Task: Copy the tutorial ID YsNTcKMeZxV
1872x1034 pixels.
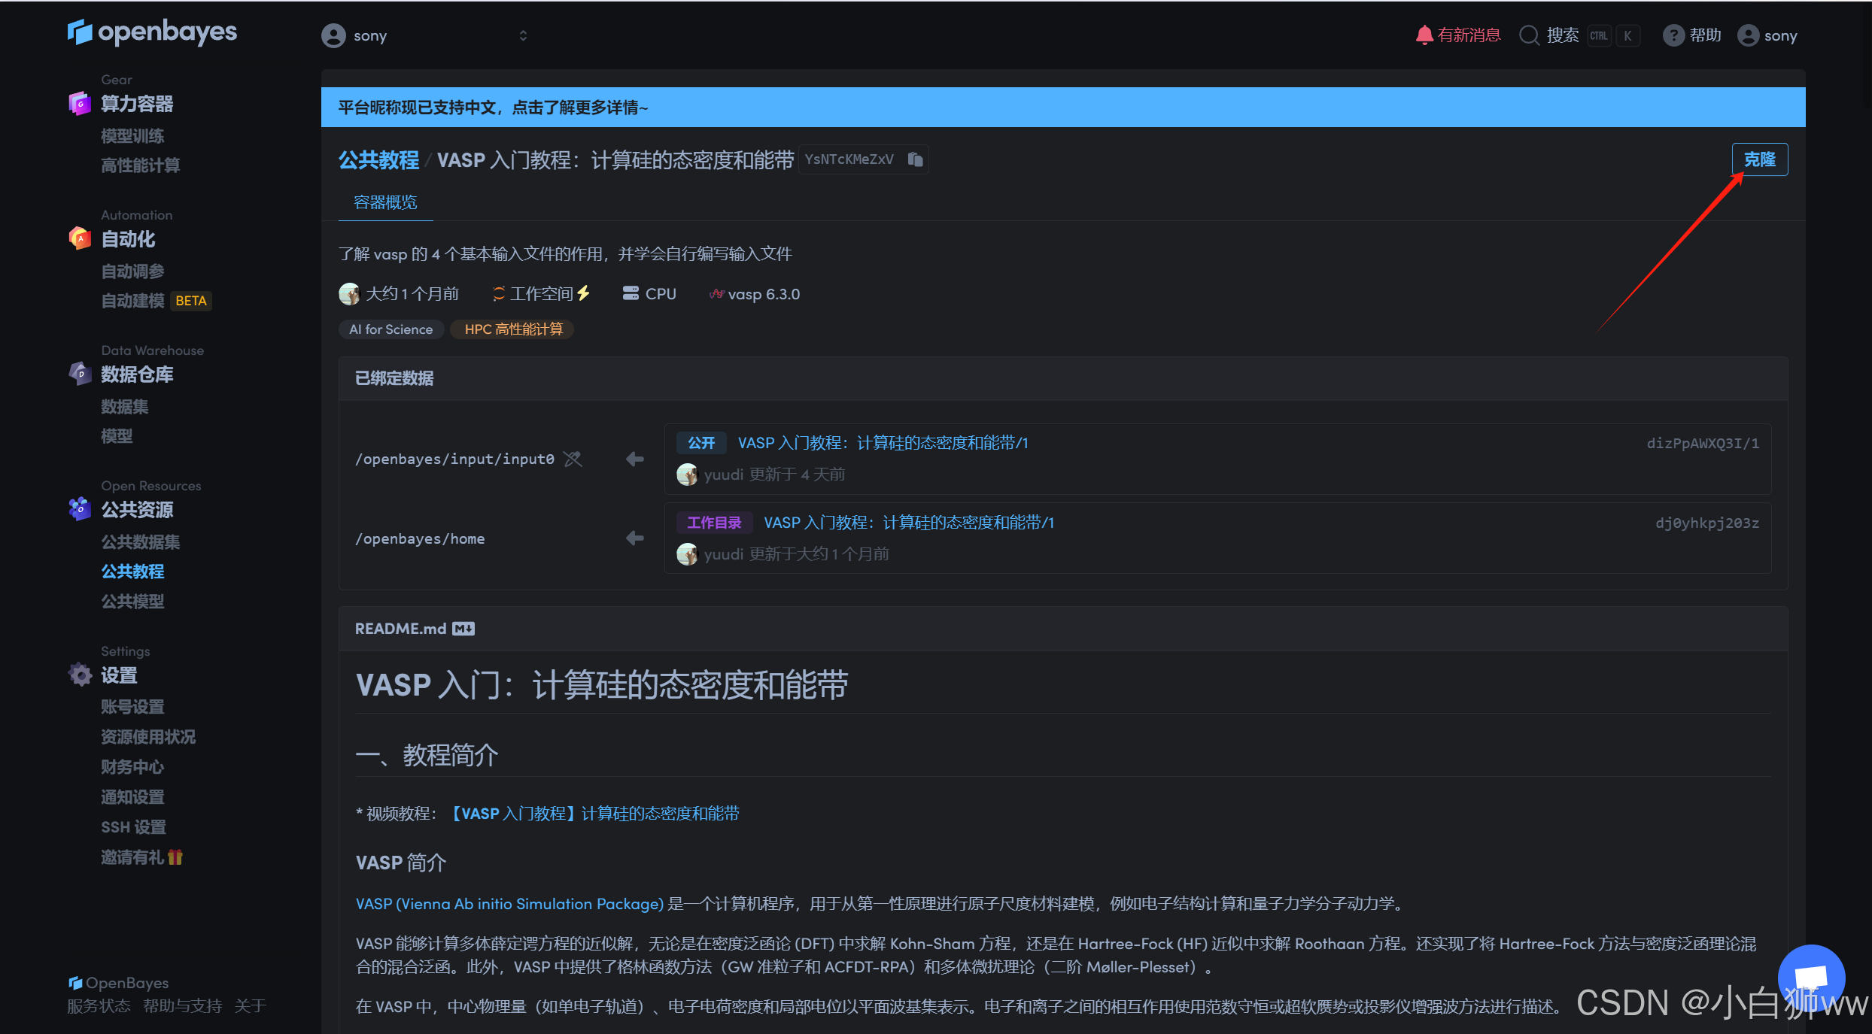Action: [915, 159]
